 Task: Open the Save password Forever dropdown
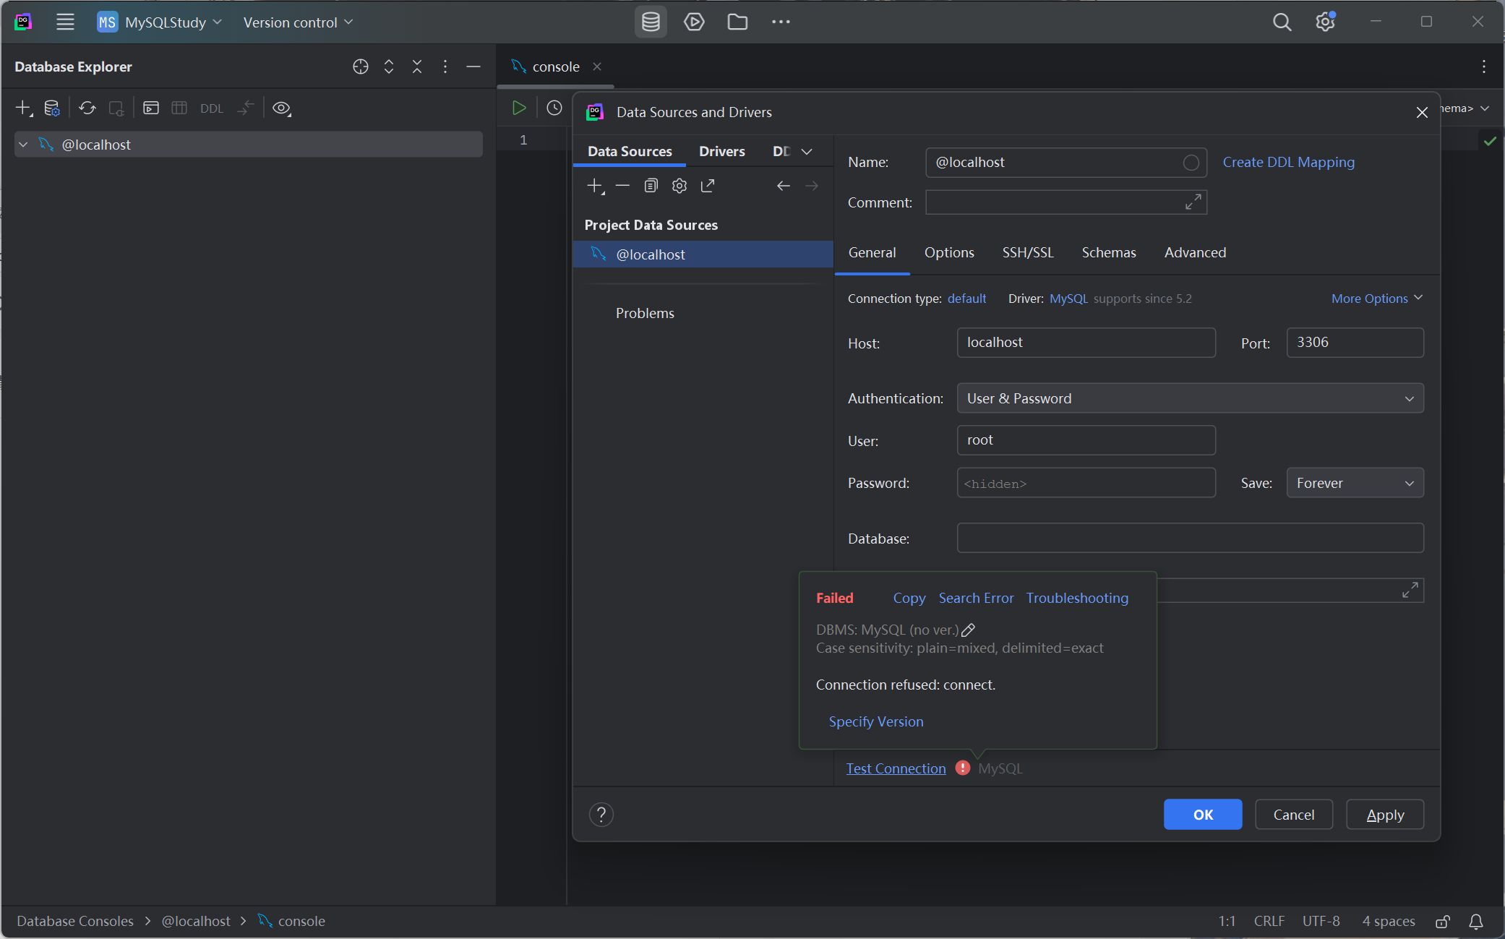(1355, 483)
